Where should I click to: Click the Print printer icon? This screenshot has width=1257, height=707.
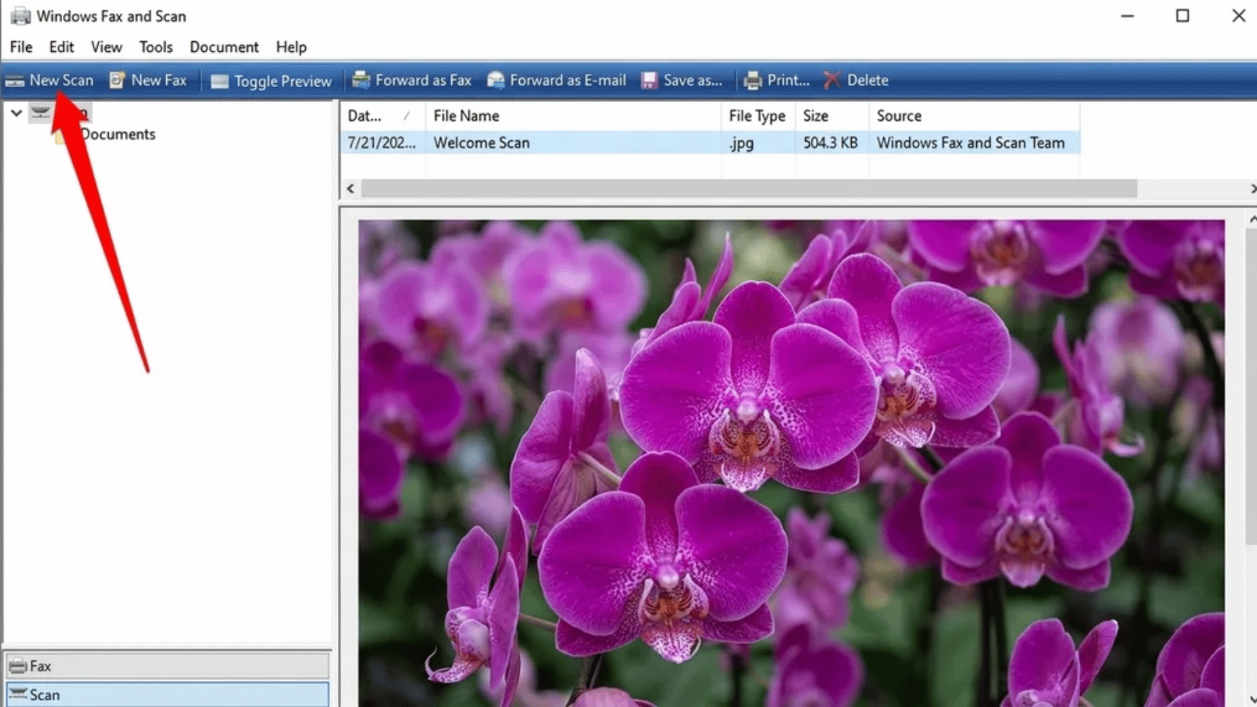pos(753,81)
